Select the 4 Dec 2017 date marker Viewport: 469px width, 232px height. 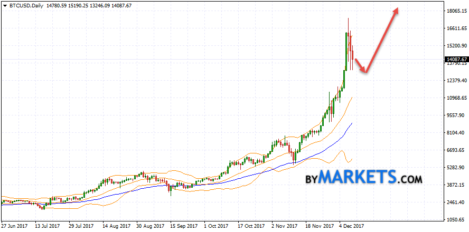(351, 226)
